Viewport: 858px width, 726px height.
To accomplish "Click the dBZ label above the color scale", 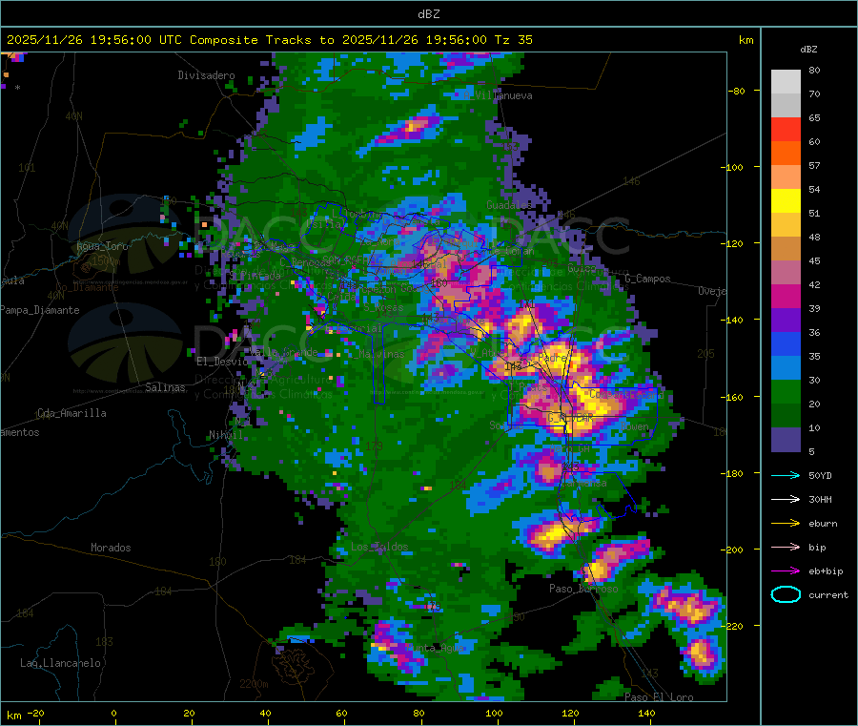I will click(808, 50).
